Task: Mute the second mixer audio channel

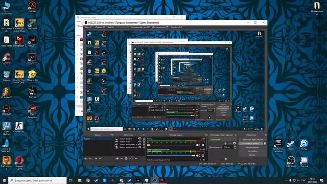Action: 198,155
